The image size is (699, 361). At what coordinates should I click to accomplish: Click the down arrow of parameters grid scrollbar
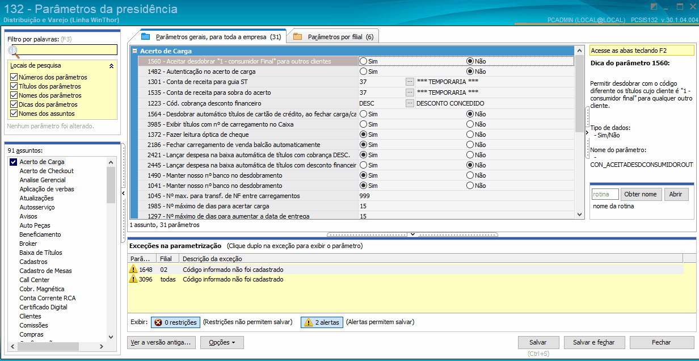[x=579, y=215]
